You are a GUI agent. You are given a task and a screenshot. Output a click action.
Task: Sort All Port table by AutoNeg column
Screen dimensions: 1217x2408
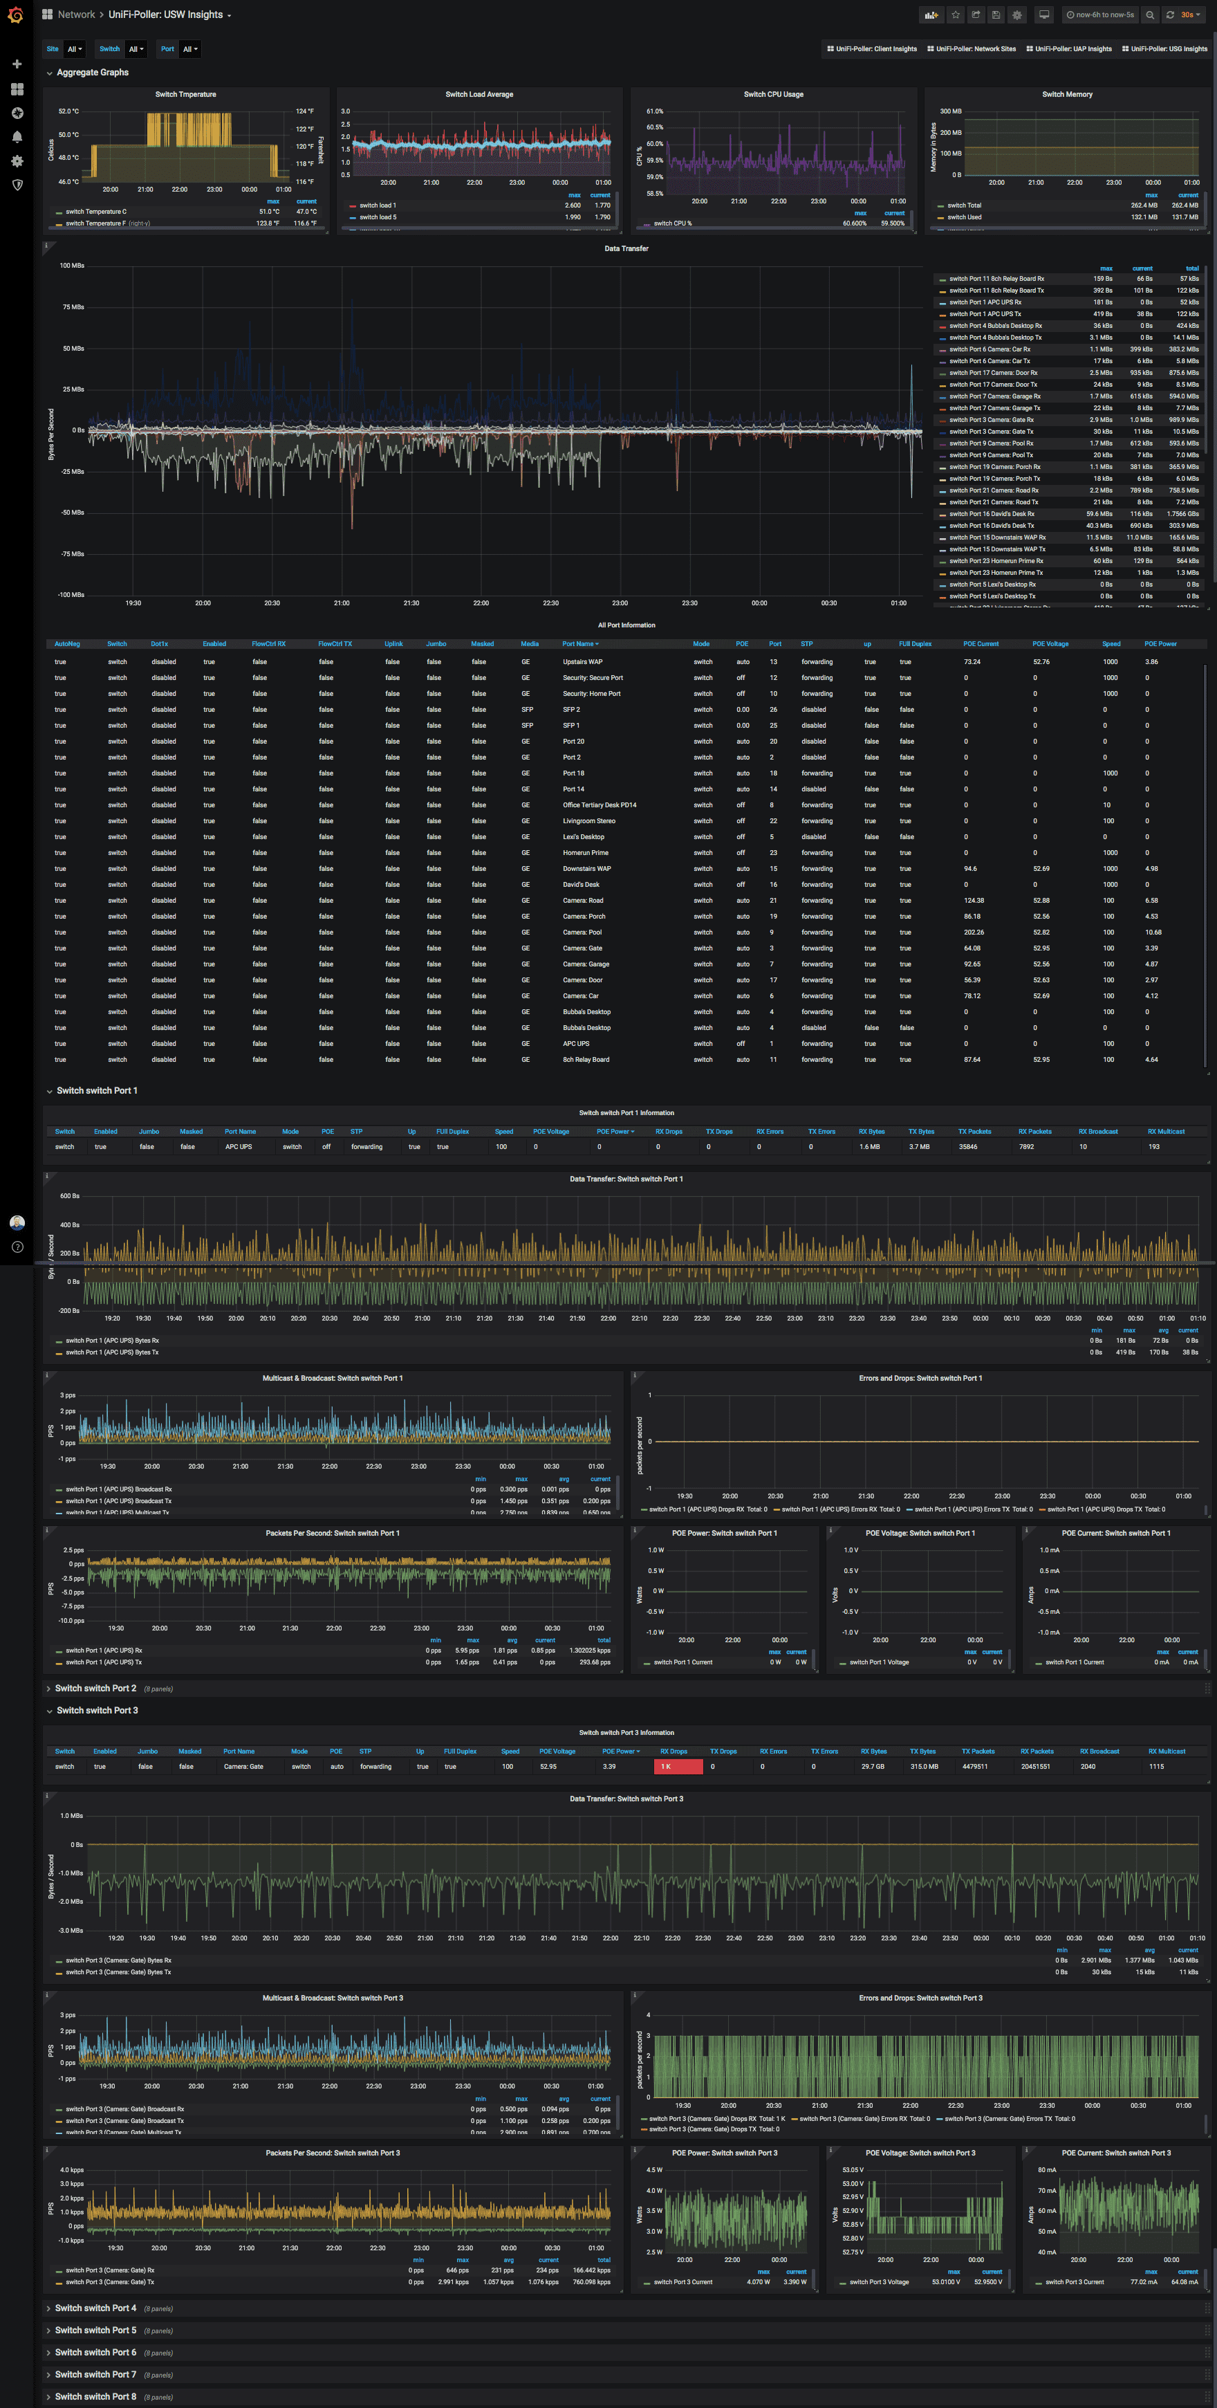(67, 644)
